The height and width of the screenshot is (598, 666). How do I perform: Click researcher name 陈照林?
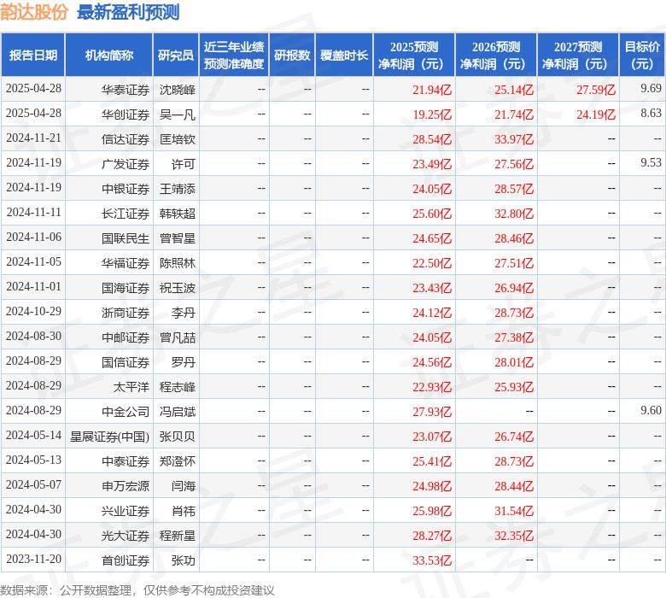(x=178, y=263)
